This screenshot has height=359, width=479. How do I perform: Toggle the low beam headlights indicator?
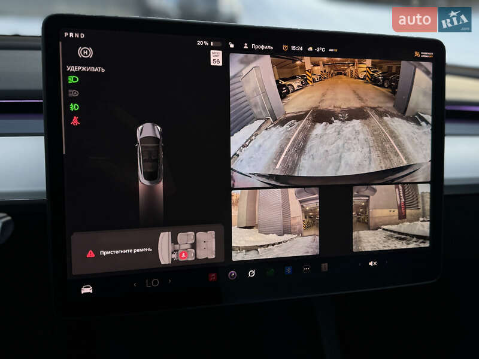74,79
